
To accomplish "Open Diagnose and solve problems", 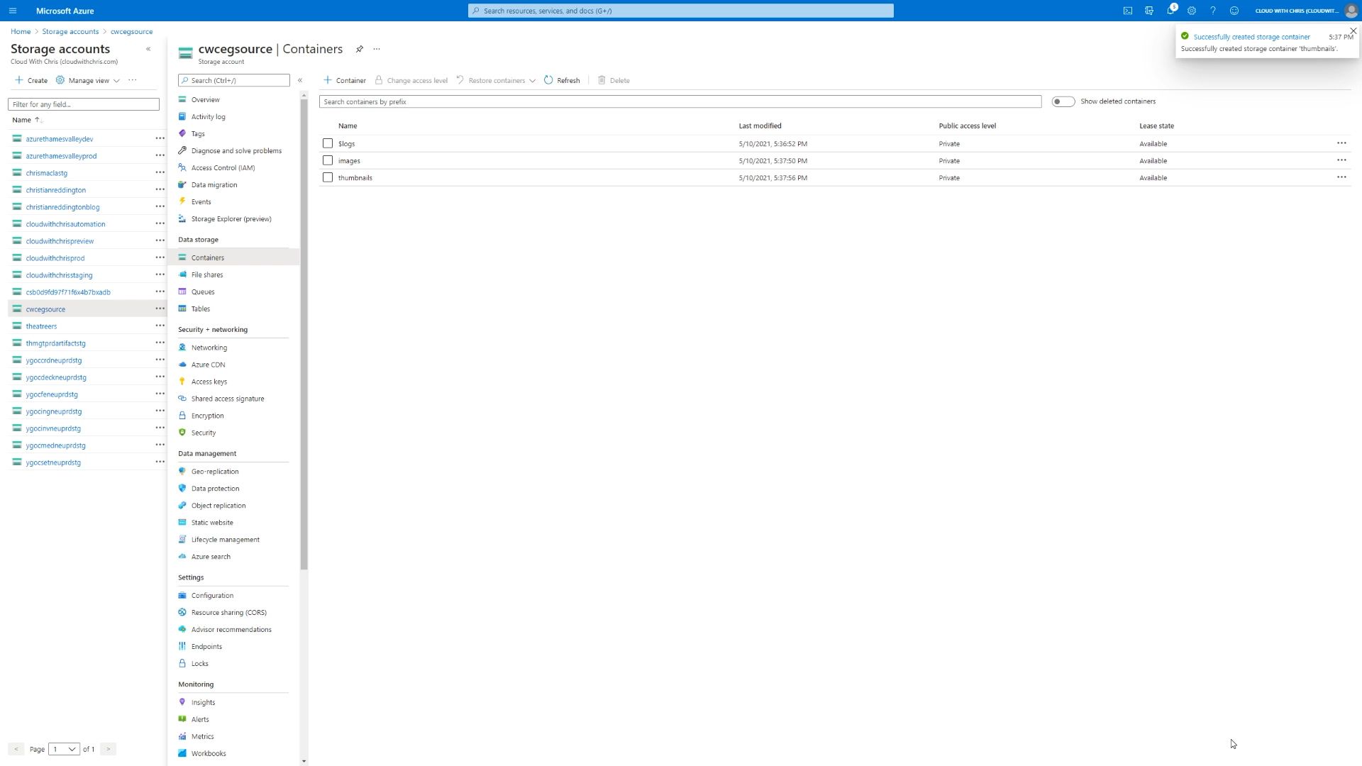I will point(236,150).
